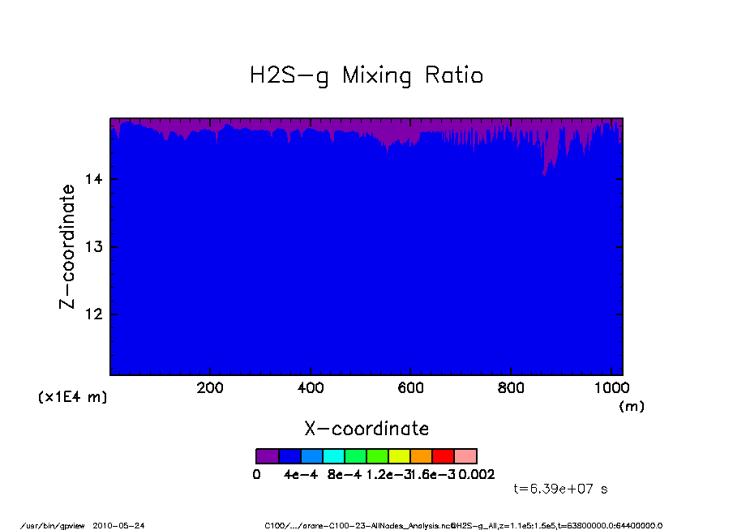Click the orange colorbar swatch
The width and height of the screenshot is (733, 530).
[x=422, y=456]
